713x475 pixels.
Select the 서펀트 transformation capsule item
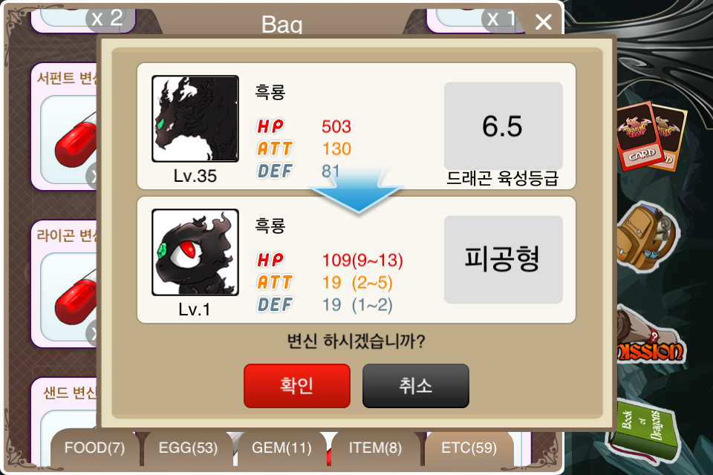click(65, 126)
